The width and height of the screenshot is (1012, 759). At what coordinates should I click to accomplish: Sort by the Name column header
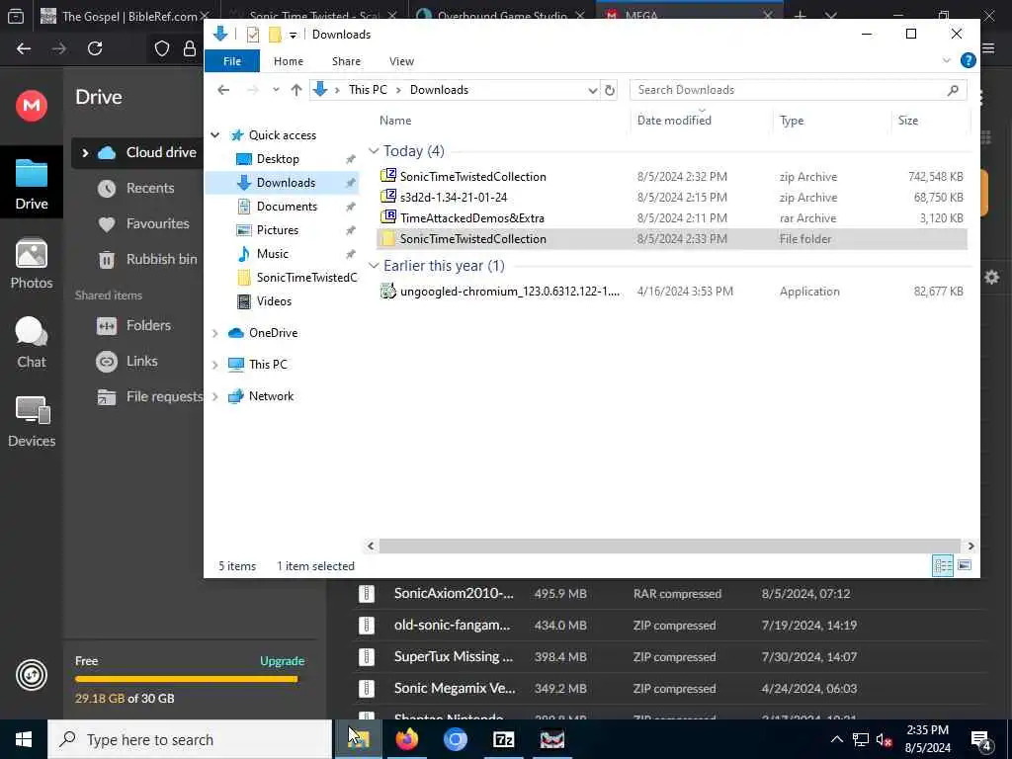[395, 120]
